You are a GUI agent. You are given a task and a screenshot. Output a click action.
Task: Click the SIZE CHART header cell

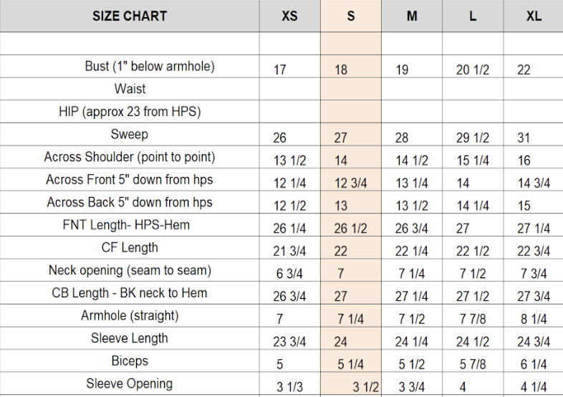(129, 16)
